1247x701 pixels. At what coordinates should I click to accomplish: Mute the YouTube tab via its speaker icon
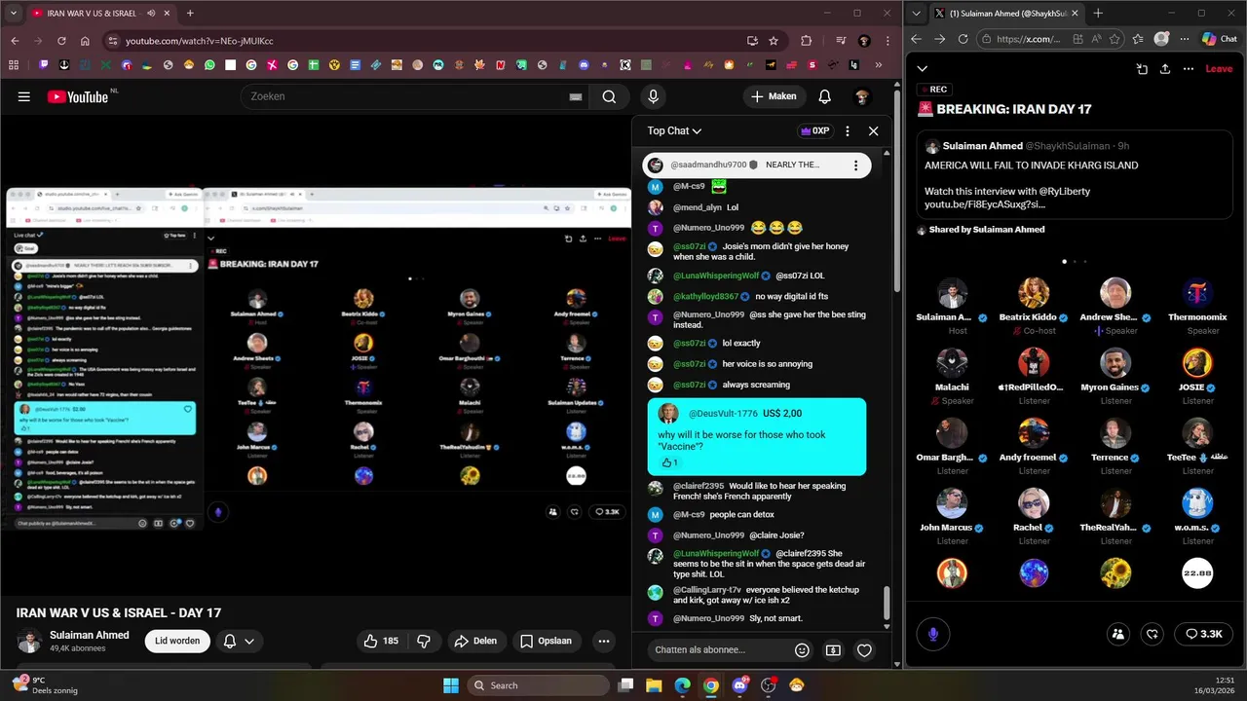tap(152, 14)
